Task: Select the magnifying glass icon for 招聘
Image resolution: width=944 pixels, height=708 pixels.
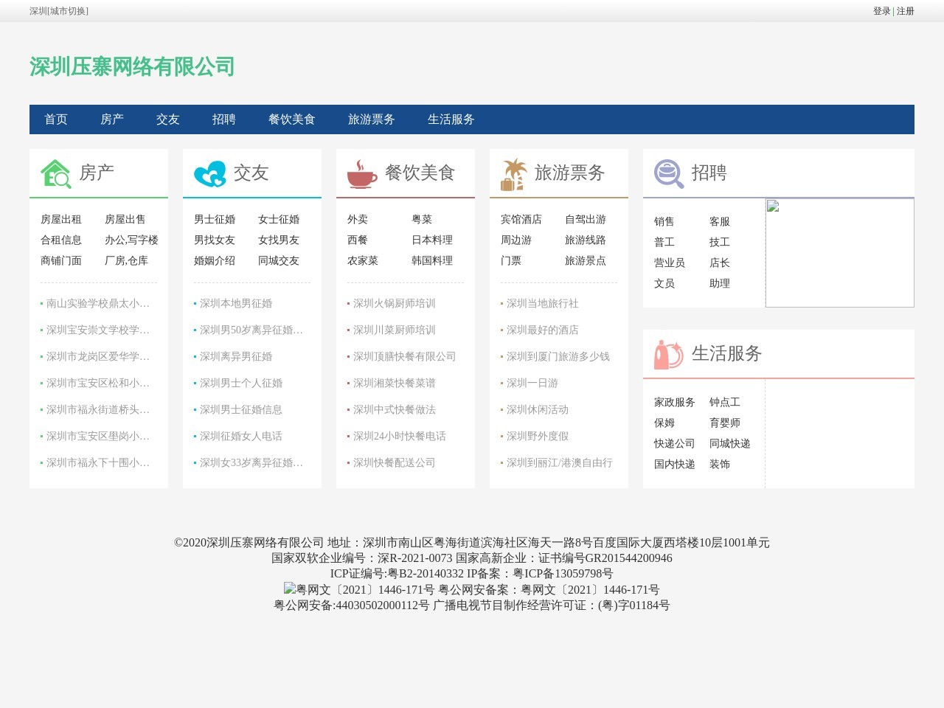Action: (667, 173)
